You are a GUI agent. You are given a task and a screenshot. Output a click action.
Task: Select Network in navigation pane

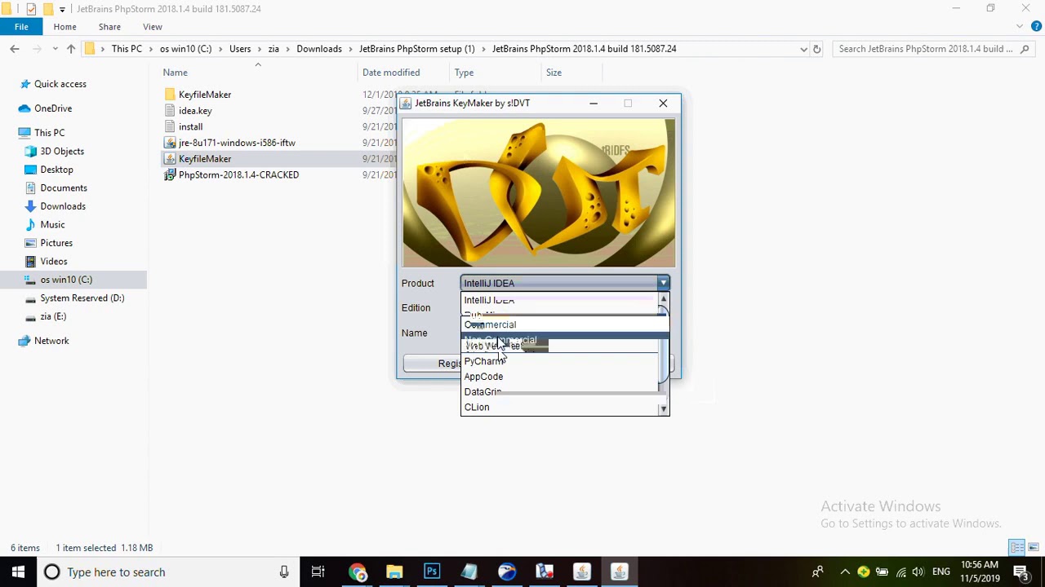(x=51, y=341)
